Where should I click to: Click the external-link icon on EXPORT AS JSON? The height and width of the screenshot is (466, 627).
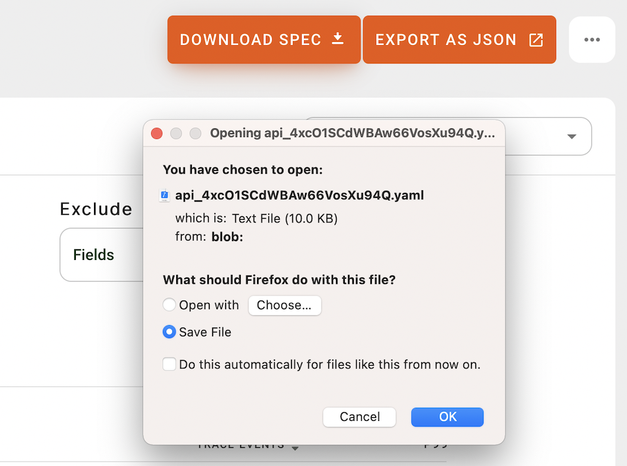(x=536, y=39)
